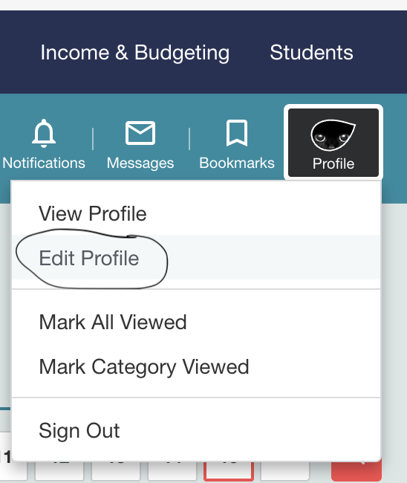Click the Bookmarks ribbon icon
The image size is (407, 483).
click(x=237, y=133)
